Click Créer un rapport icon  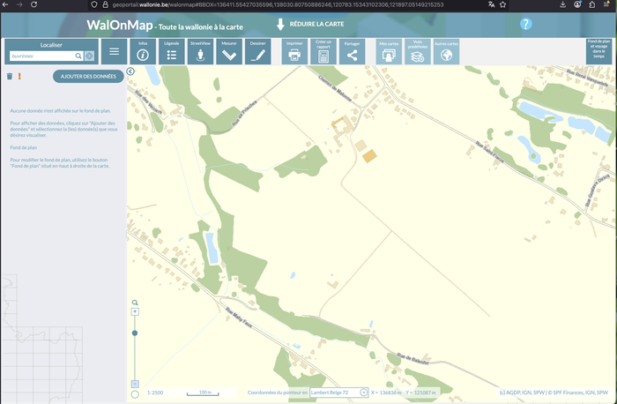323,51
